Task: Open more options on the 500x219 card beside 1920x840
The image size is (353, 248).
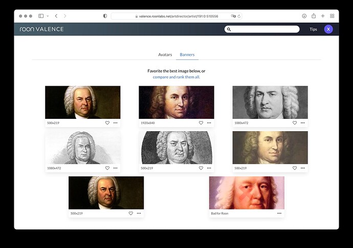Action: (x=116, y=123)
